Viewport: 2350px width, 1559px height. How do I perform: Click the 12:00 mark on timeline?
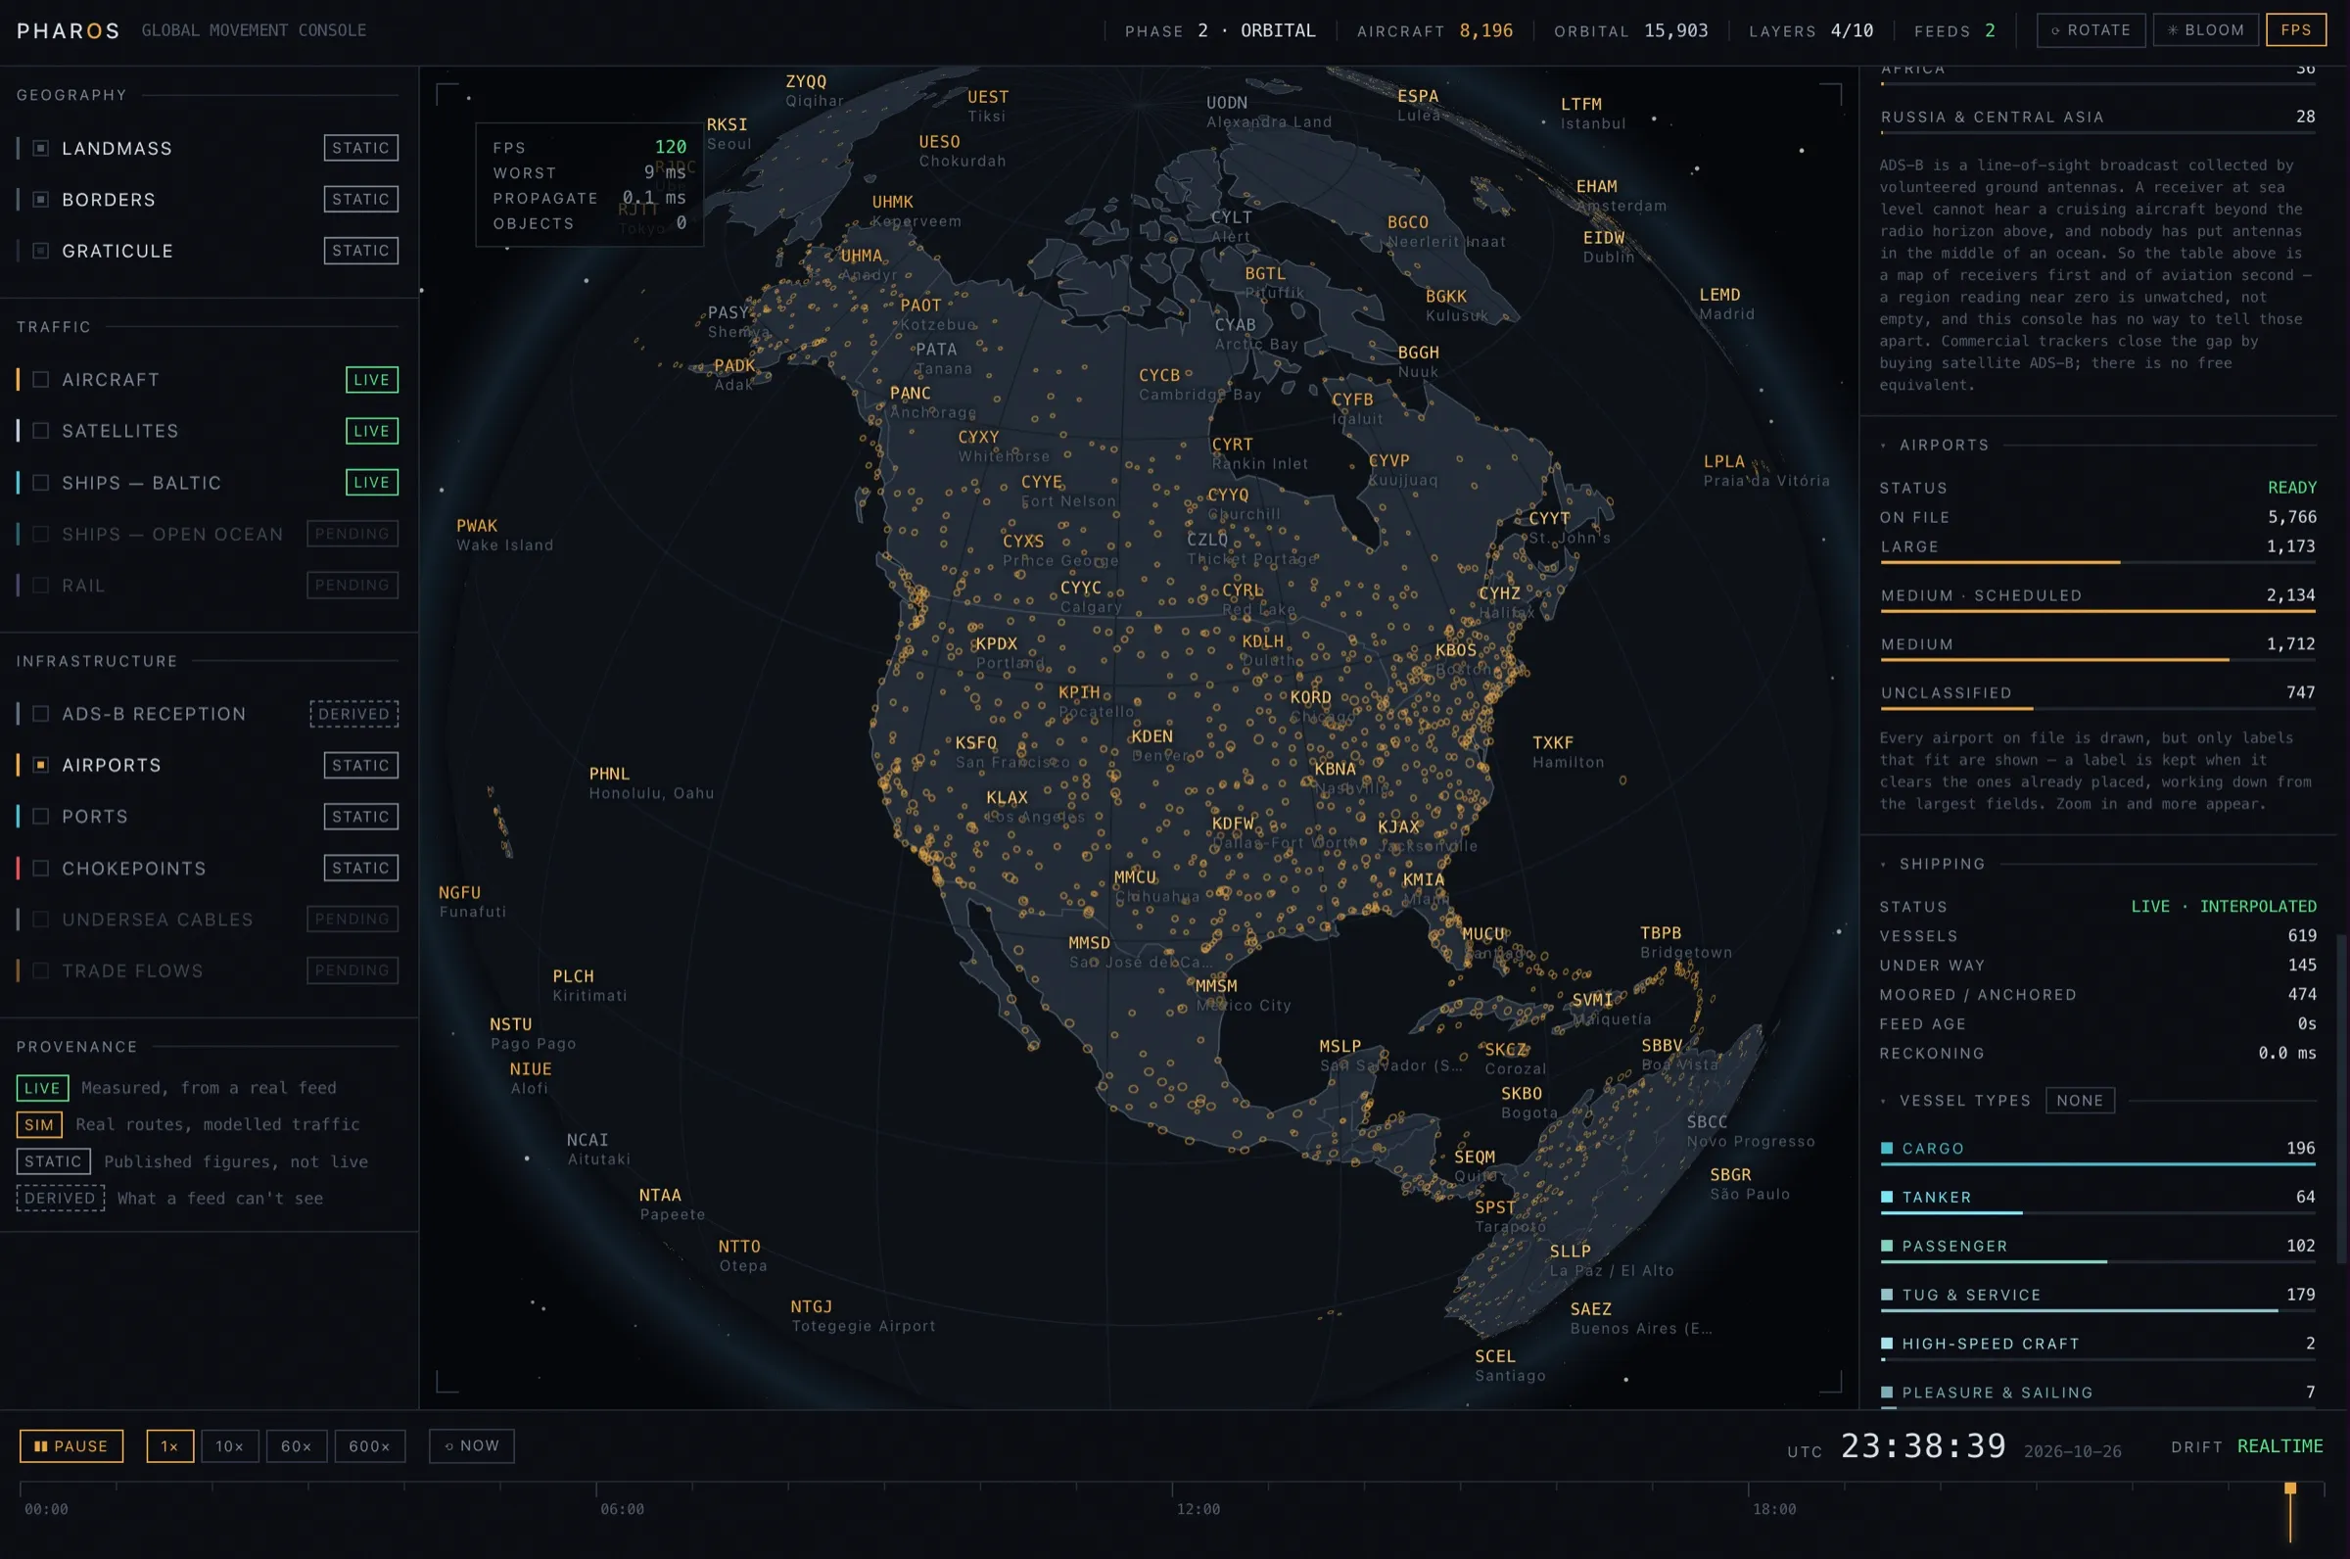1198,1509
